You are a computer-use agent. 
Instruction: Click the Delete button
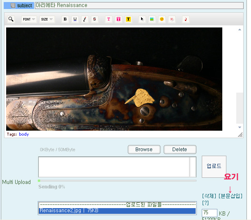tap(180, 150)
